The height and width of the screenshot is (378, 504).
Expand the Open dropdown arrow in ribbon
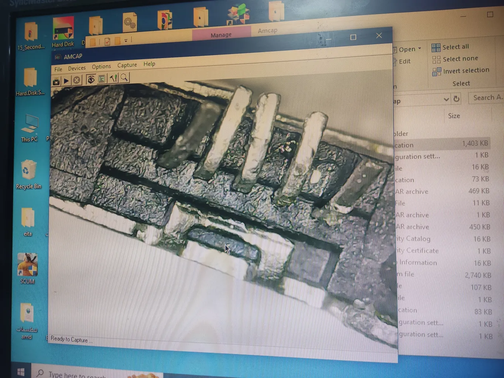coord(419,49)
